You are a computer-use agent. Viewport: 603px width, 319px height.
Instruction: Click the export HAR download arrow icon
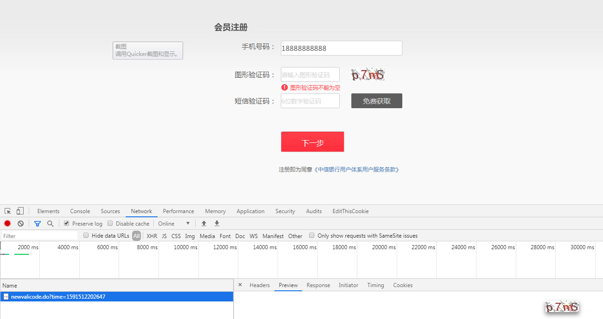click(x=216, y=223)
